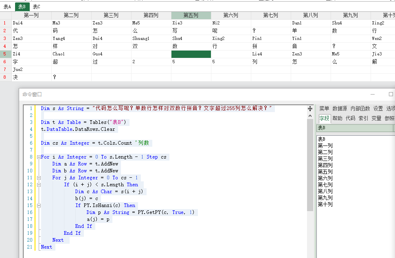The height and width of the screenshot is (258, 395).
Task: Click the highlighted 第五列 column header
Action: coord(191,15)
